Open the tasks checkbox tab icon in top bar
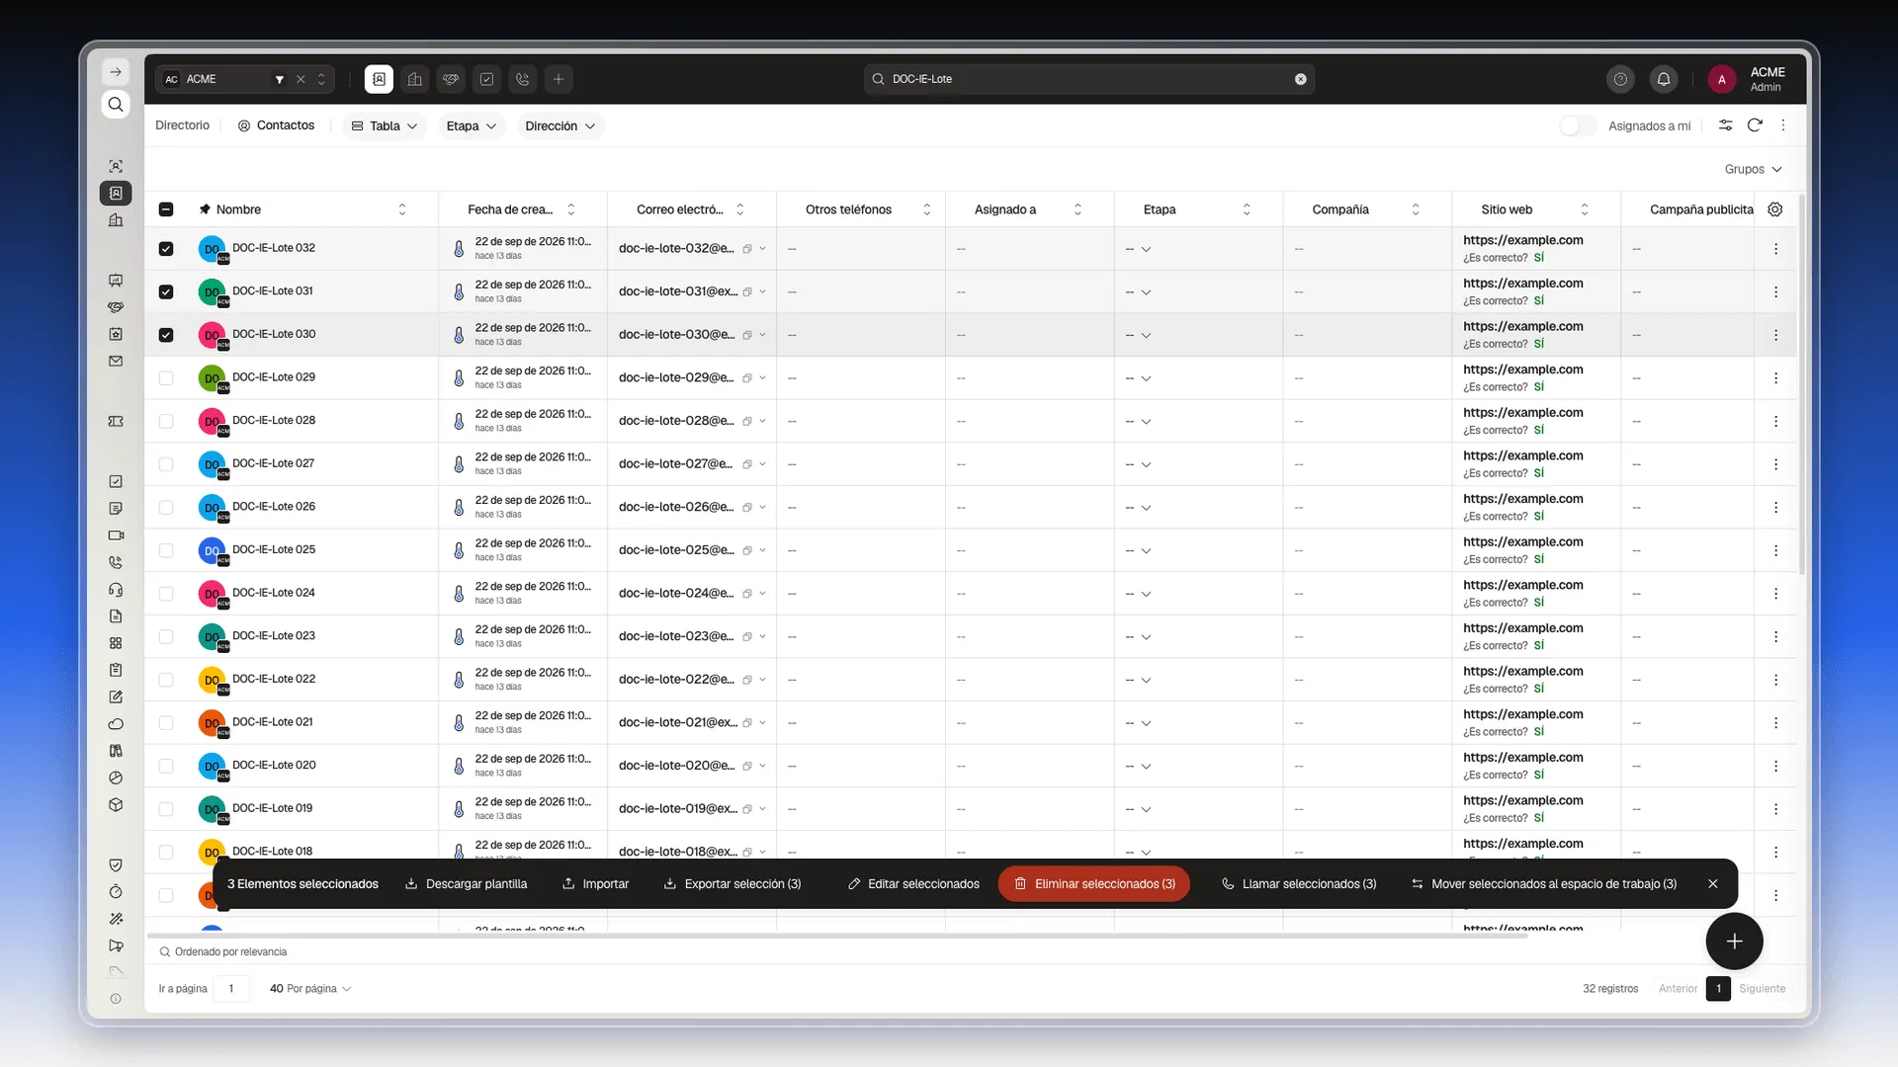The width and height of the screenshot is (1898, 1067). click(x=486, y=79)
